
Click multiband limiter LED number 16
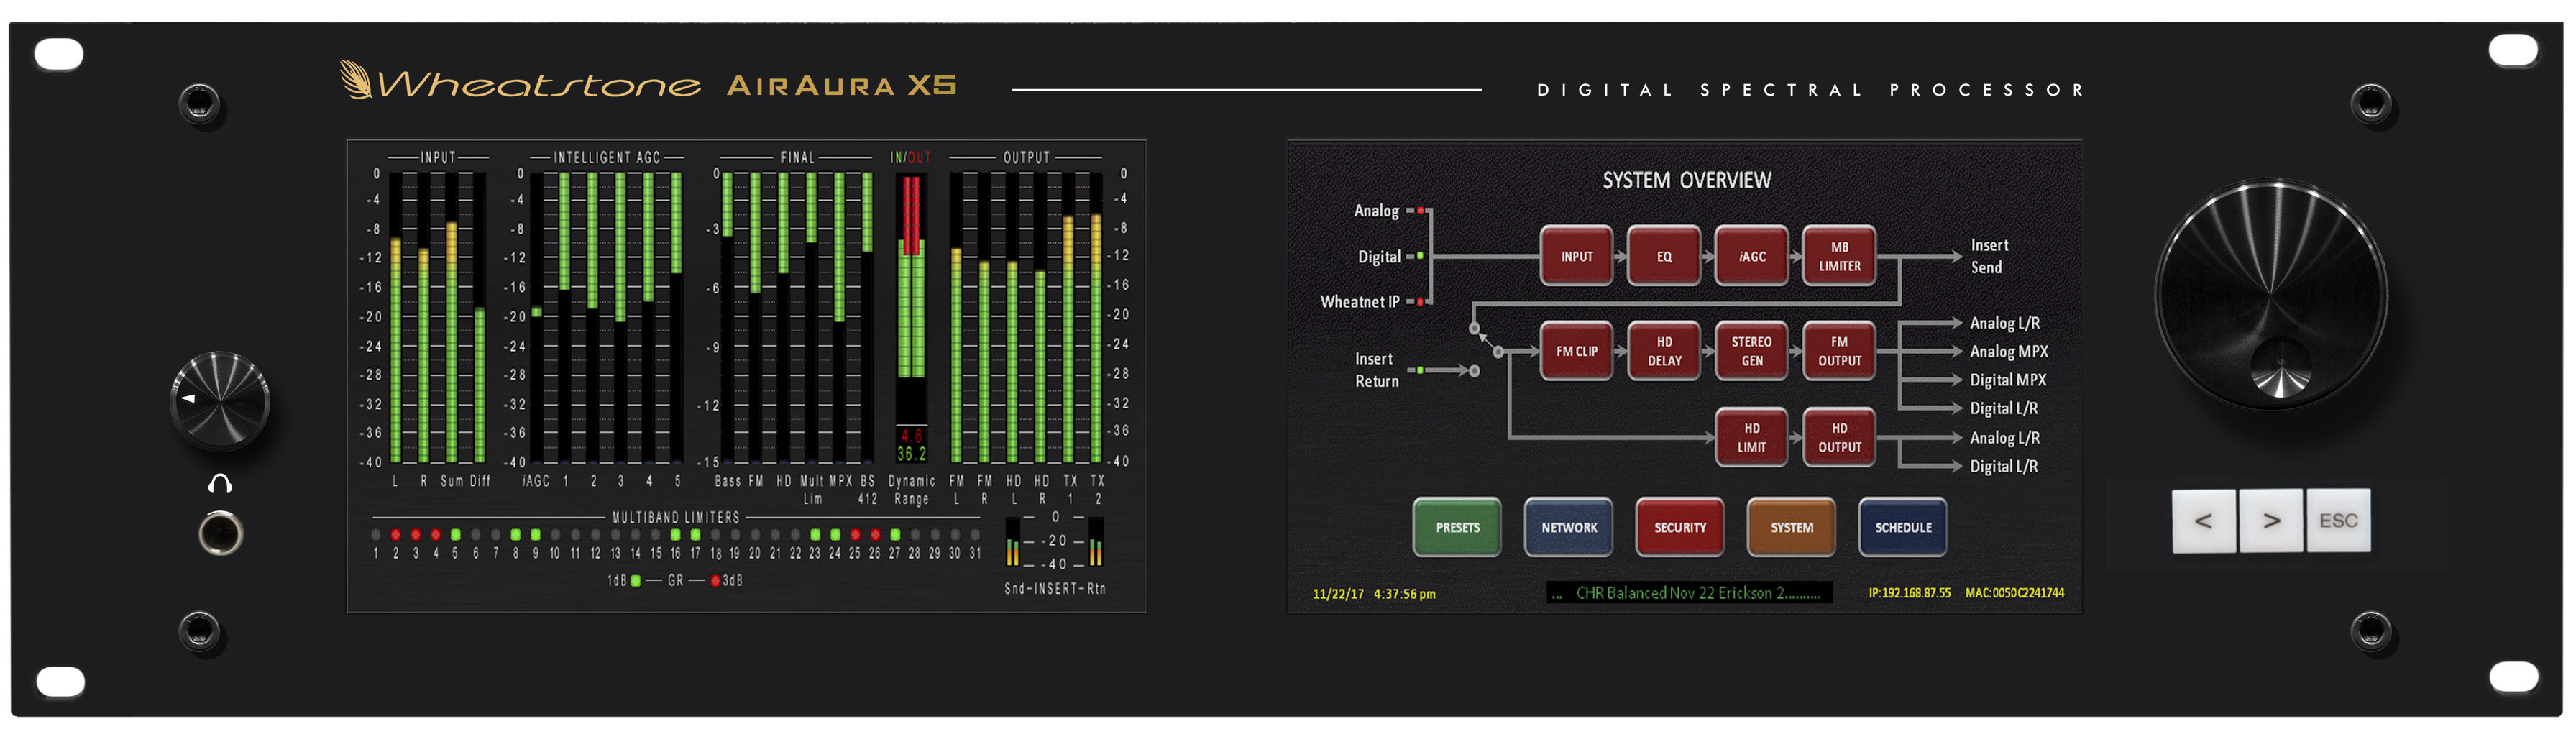coord(675,535)
